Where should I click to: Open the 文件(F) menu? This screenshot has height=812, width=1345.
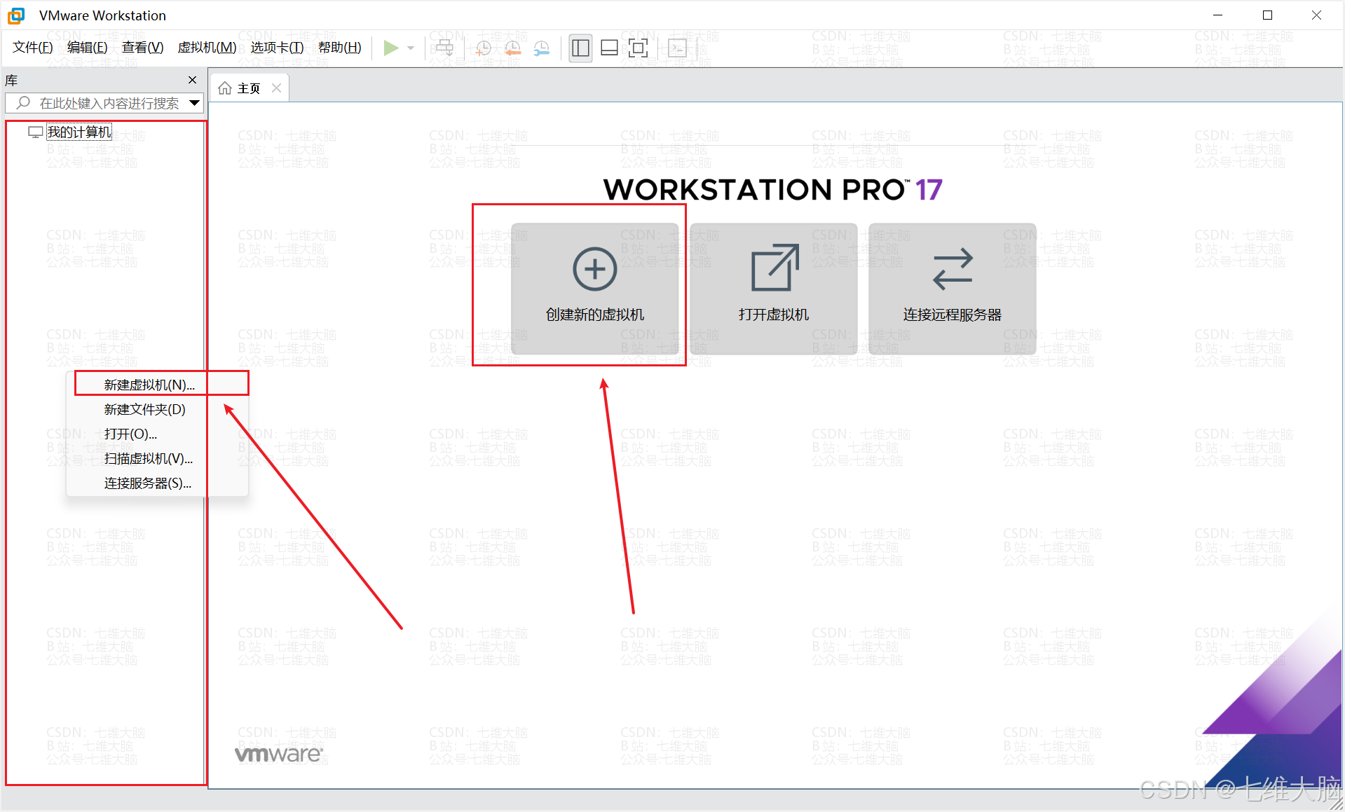[x=33, y=47]
